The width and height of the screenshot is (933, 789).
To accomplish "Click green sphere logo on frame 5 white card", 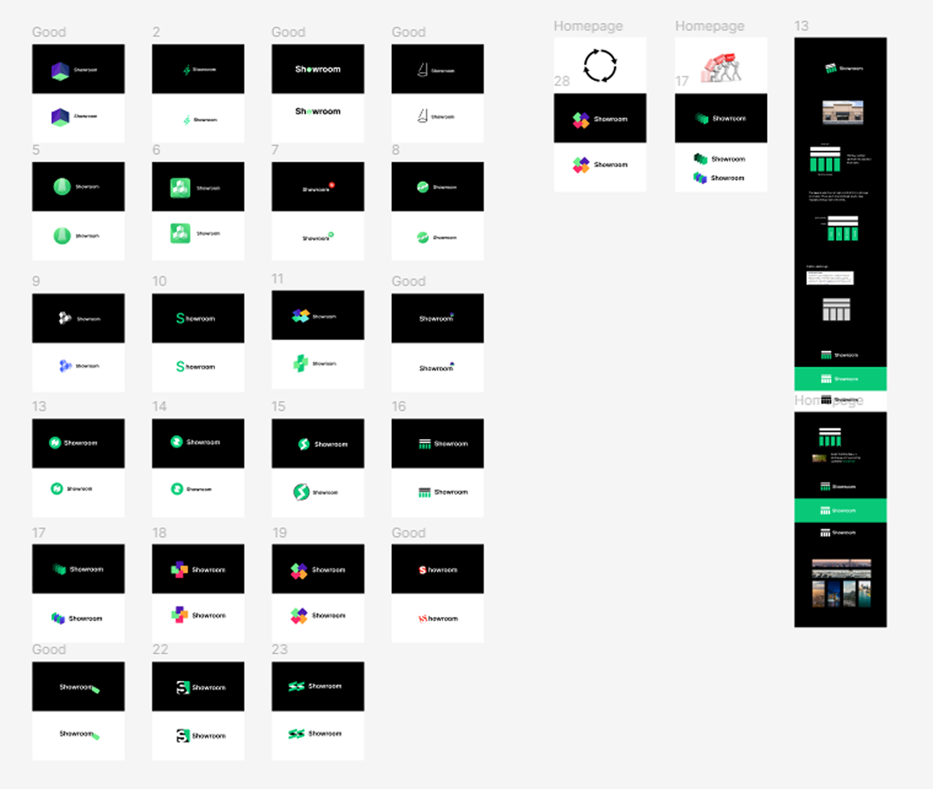I will point(62,236).
